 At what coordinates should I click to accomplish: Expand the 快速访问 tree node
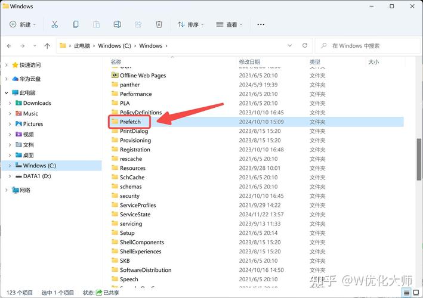click(7, 65)
